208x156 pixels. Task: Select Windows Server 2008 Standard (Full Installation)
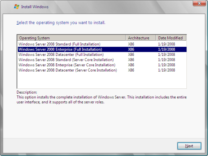tap(102, 44)
